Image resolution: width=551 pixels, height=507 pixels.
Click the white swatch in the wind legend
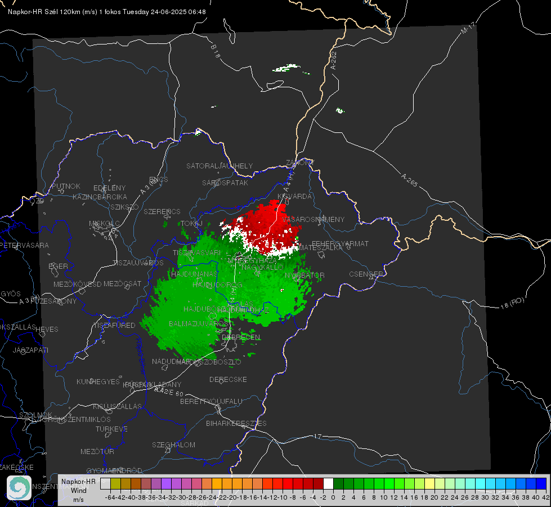point(328,483)
